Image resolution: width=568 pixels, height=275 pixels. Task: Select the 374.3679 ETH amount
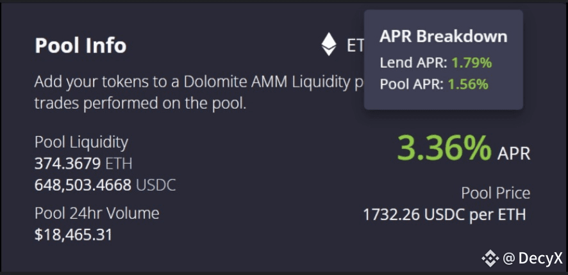click(83, 164)
